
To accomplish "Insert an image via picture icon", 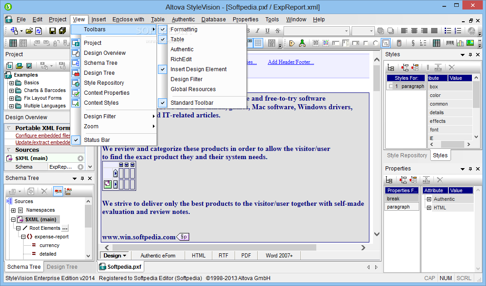I will coord(470,43).
